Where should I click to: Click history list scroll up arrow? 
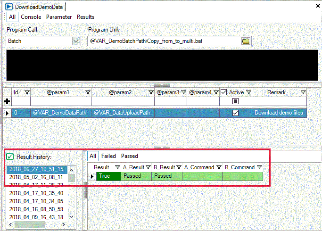(x=72, y=170)
